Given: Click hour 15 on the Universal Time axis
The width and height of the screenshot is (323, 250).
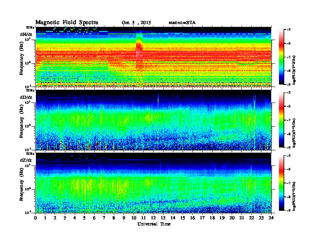Looking at the screenshot, I should pyautogui.click(x=183, y=218).
